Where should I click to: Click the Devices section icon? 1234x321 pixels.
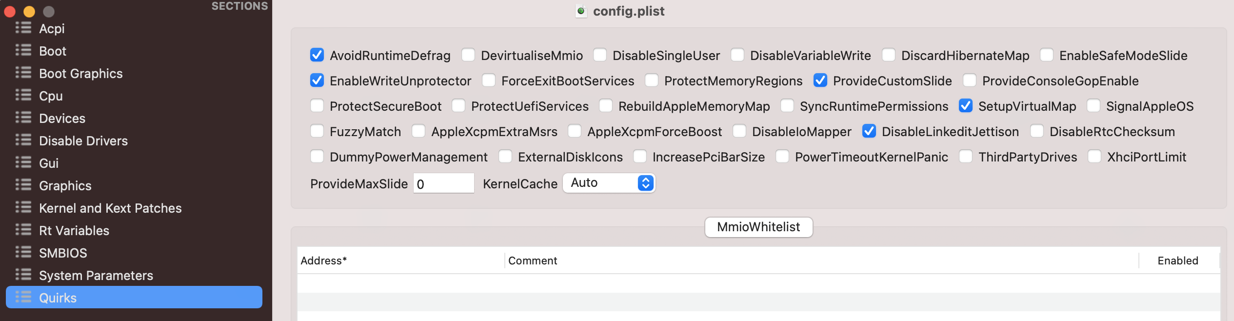[x=23, y=118]
